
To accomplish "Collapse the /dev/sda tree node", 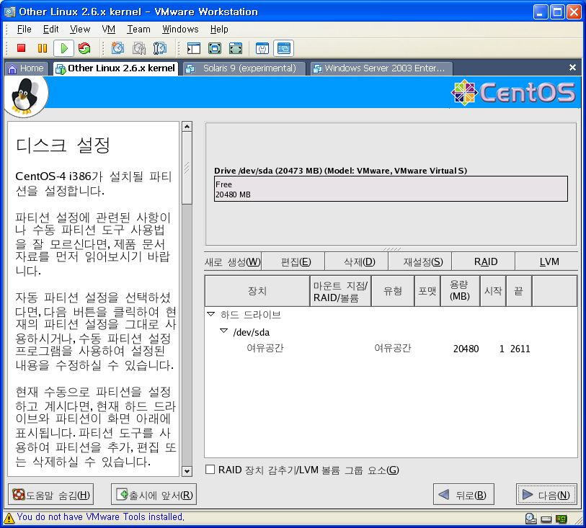I will [223, 331].
